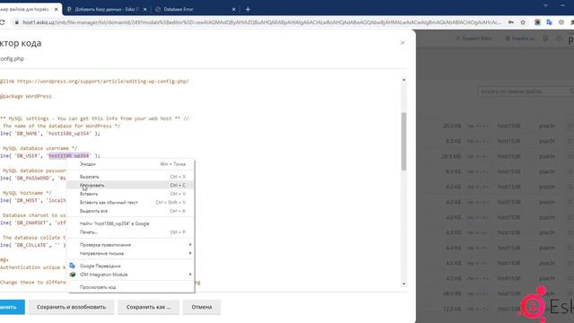Switch to the 'Добавить базу данных - Eskiz' tab

[106, 9]
